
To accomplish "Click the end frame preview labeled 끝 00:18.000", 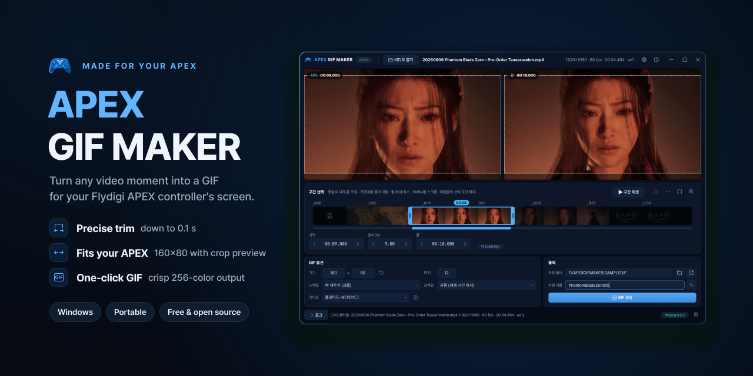I will point(602,124).
